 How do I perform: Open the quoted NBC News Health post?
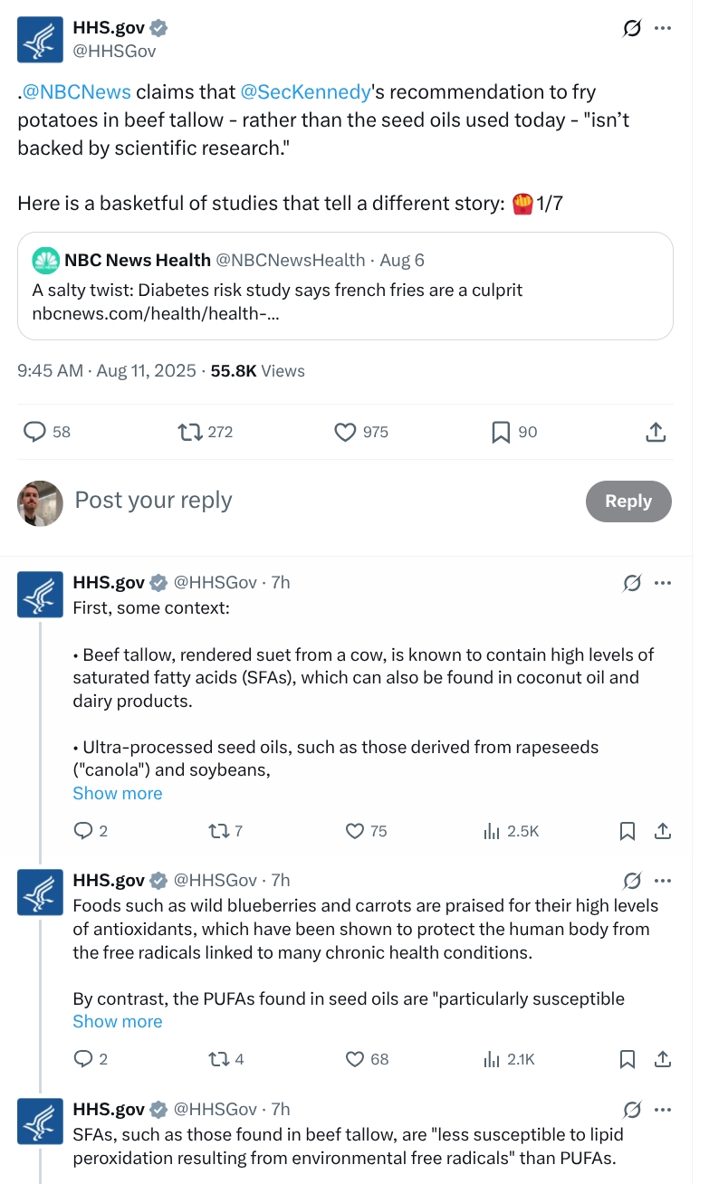coord(345,286)
